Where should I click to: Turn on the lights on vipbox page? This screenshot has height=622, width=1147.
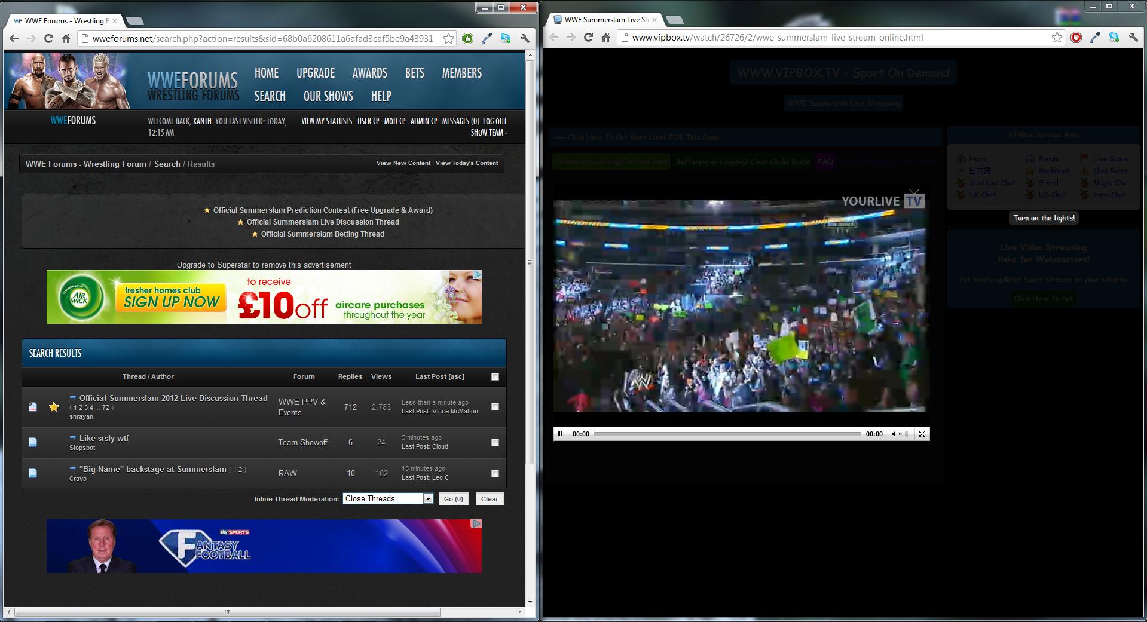click(x=1044, y=218)
